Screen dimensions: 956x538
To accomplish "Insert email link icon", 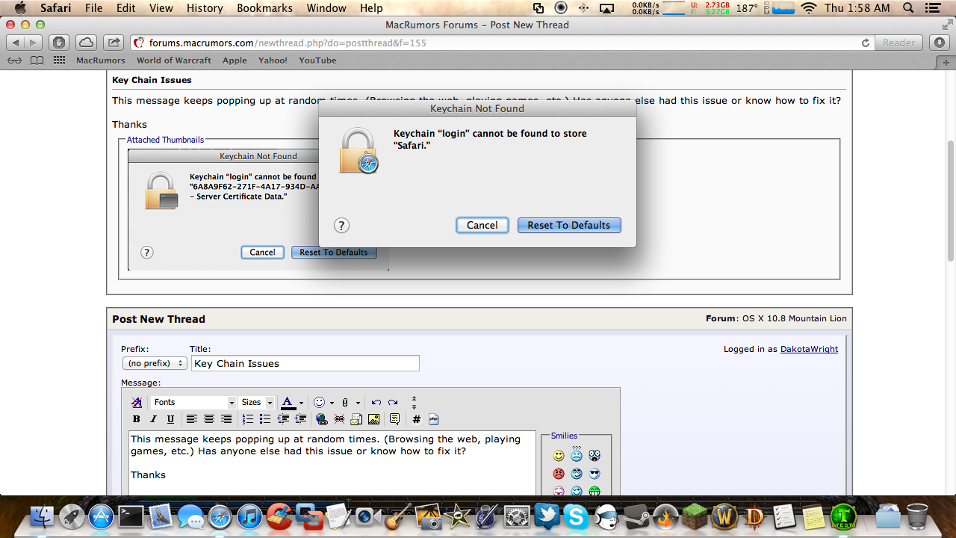I will pos(356,419).
